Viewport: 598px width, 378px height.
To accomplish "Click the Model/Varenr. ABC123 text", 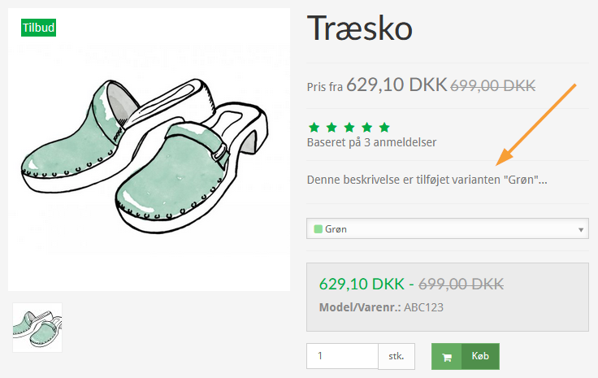I will pos(381,307).
